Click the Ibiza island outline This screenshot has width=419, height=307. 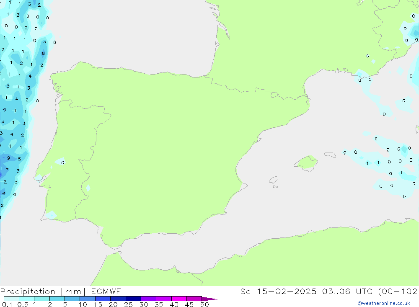[x=274, y=180]
